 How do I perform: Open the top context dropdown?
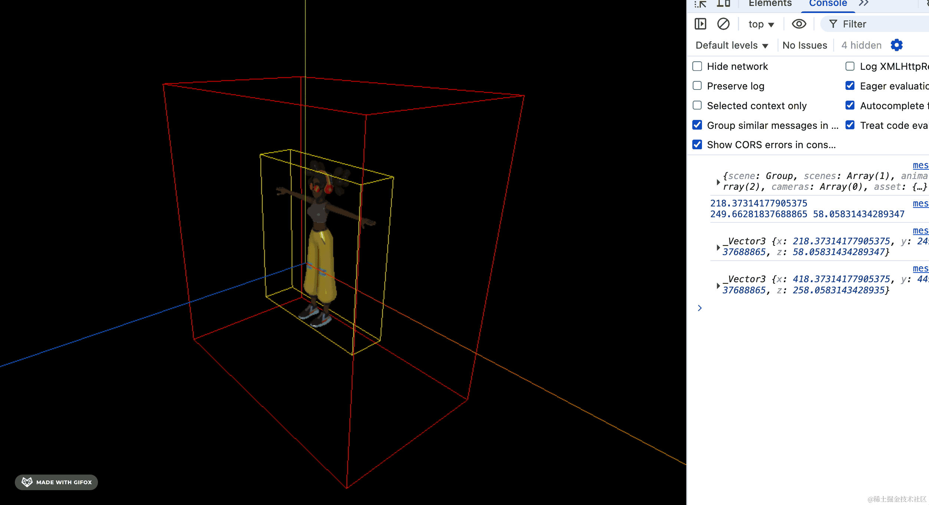coord(761,25)
